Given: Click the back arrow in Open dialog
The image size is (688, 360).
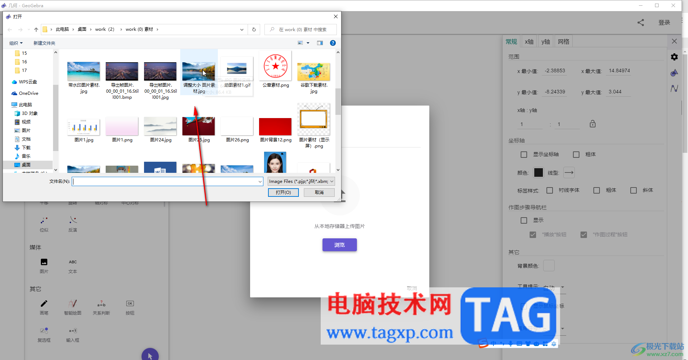Looking at the screenshot, I should (x=10, y=29).
